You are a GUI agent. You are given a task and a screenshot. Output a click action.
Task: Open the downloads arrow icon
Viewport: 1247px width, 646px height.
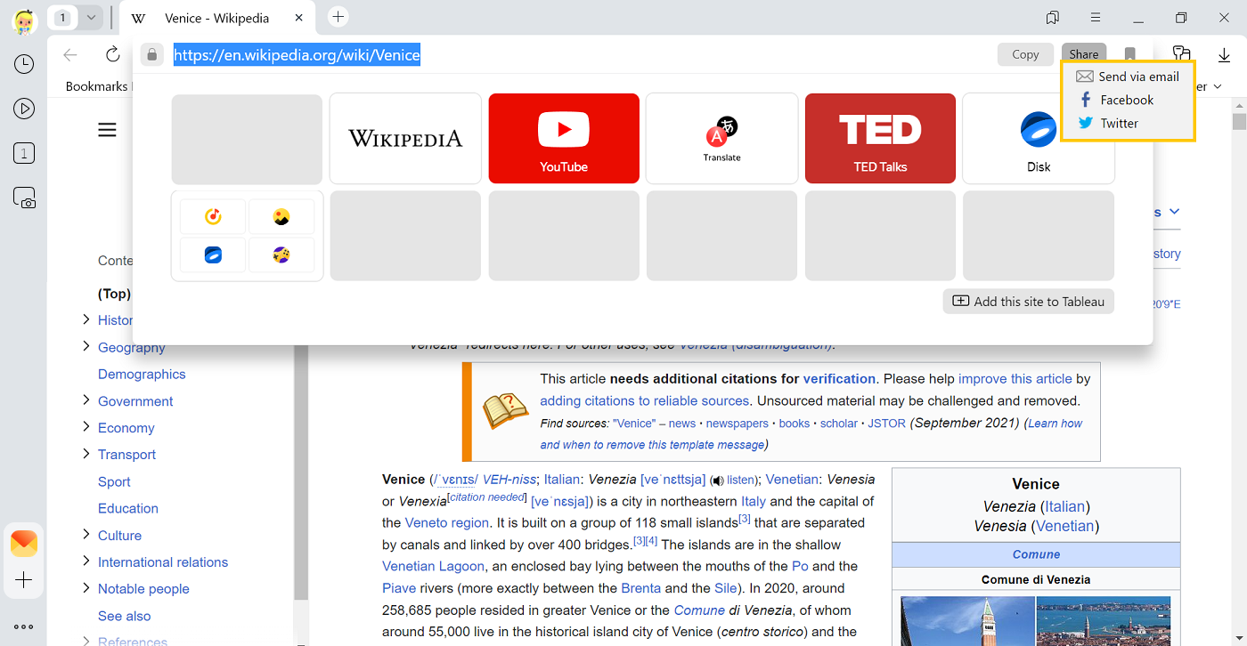[1223, 54]
